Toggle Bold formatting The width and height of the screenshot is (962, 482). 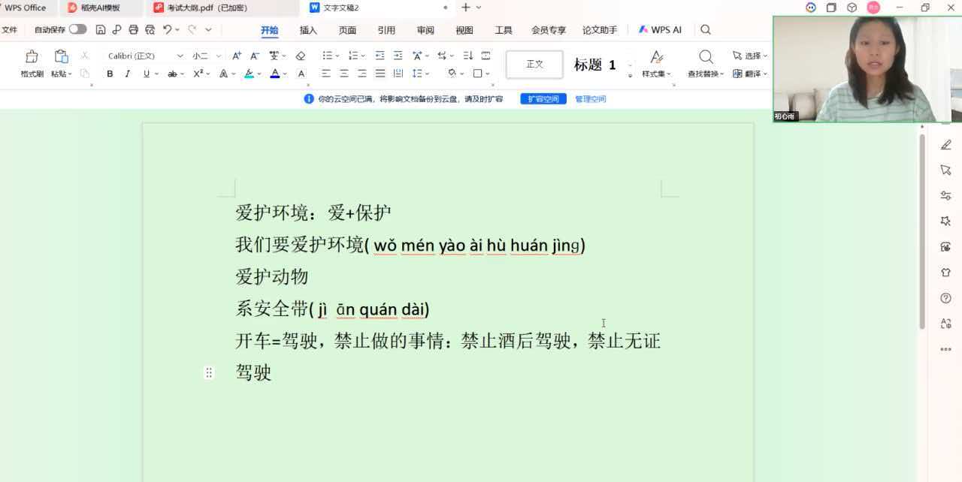[x=110, y=74]
